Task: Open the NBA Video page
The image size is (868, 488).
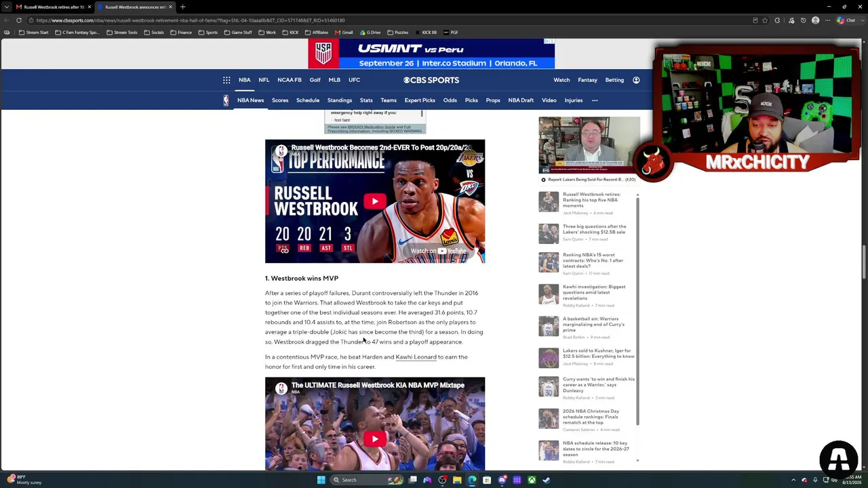Action: (549, 100)
